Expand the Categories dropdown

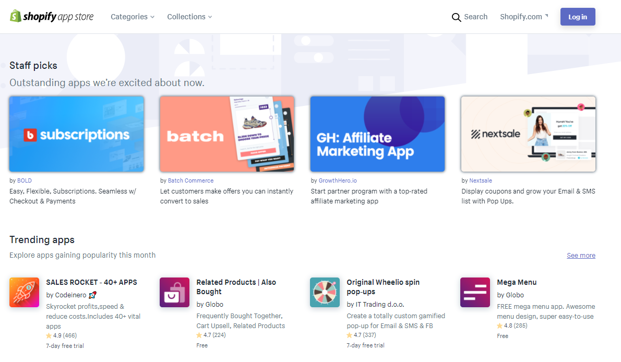pyautogui.click(x=133, y=17)
